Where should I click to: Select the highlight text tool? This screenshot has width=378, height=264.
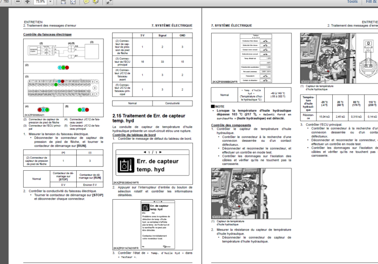click(x=95, y=2)
